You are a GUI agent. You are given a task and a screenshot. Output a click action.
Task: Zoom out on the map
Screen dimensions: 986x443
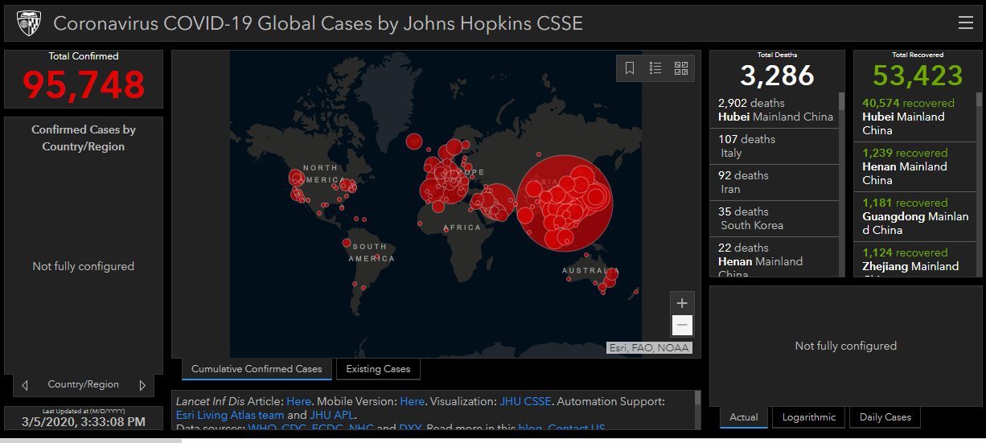click(x=682, y=325)
